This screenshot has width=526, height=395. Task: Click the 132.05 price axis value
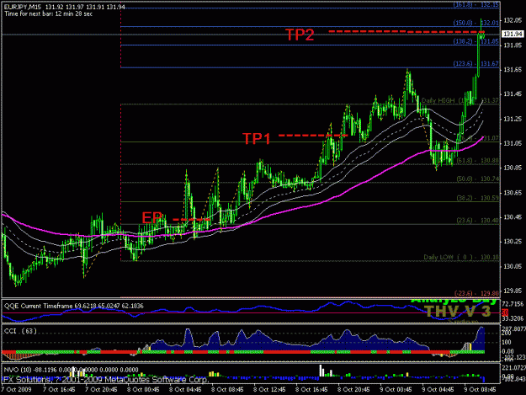(x=513, y=20)
